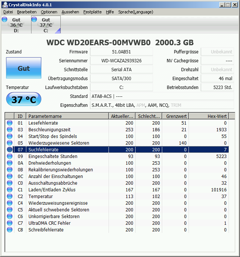This screenshot has height=257, width=240.
Task: Select the Laden/Entladen Zyklus parameter name
Action: click(52, 190)
